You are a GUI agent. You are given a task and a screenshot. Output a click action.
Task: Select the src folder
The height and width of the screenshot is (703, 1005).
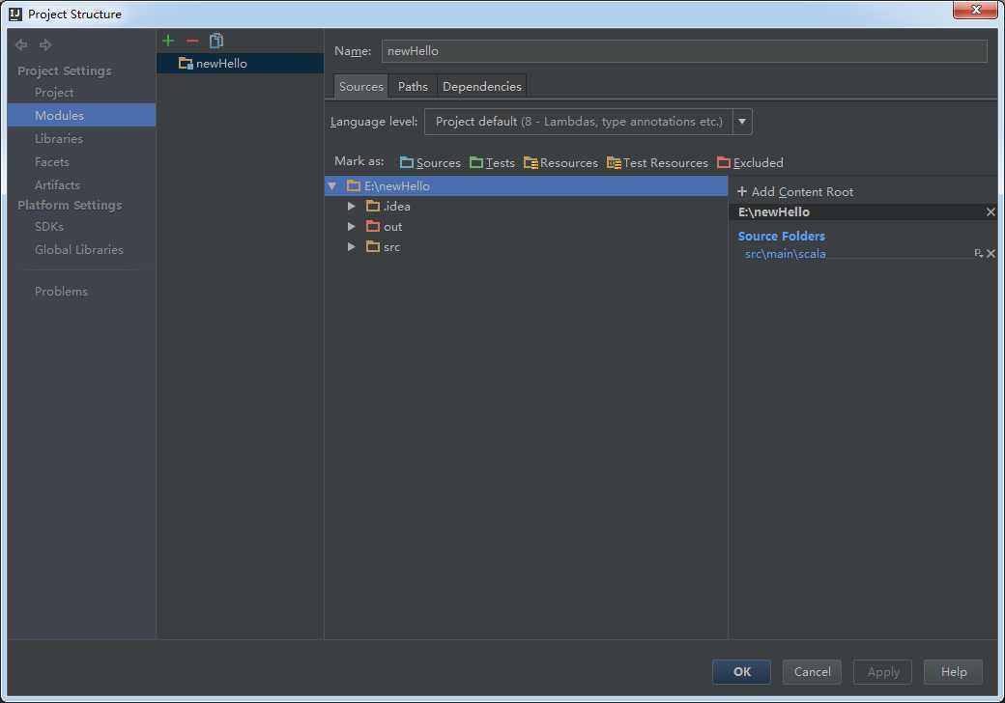(x=384, y=246)
